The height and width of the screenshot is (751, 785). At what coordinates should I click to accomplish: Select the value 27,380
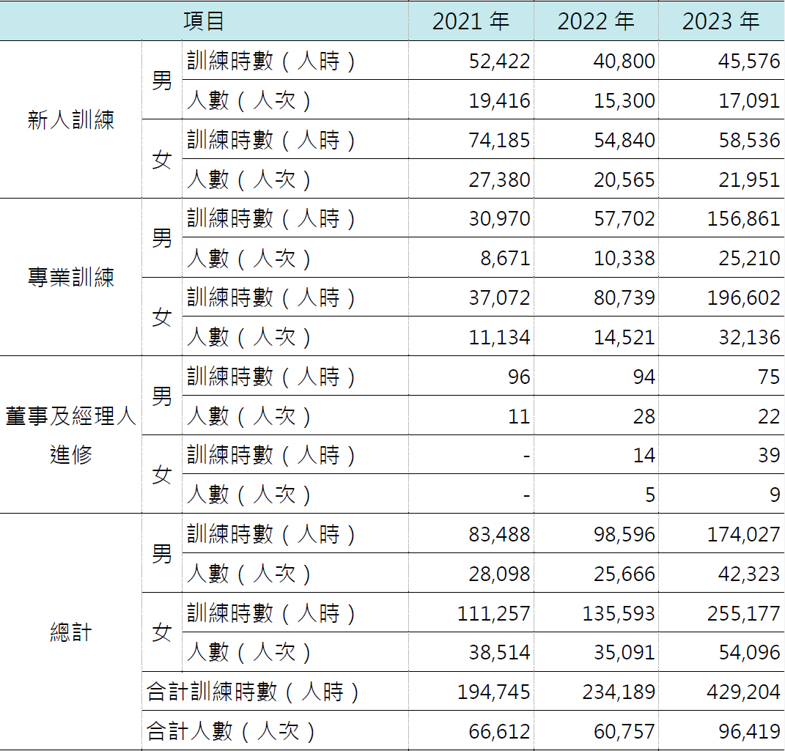click(x=499, y=180)
